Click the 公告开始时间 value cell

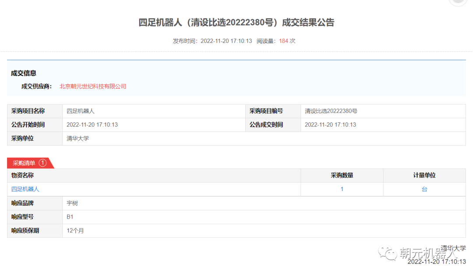(x=154, y=125)
